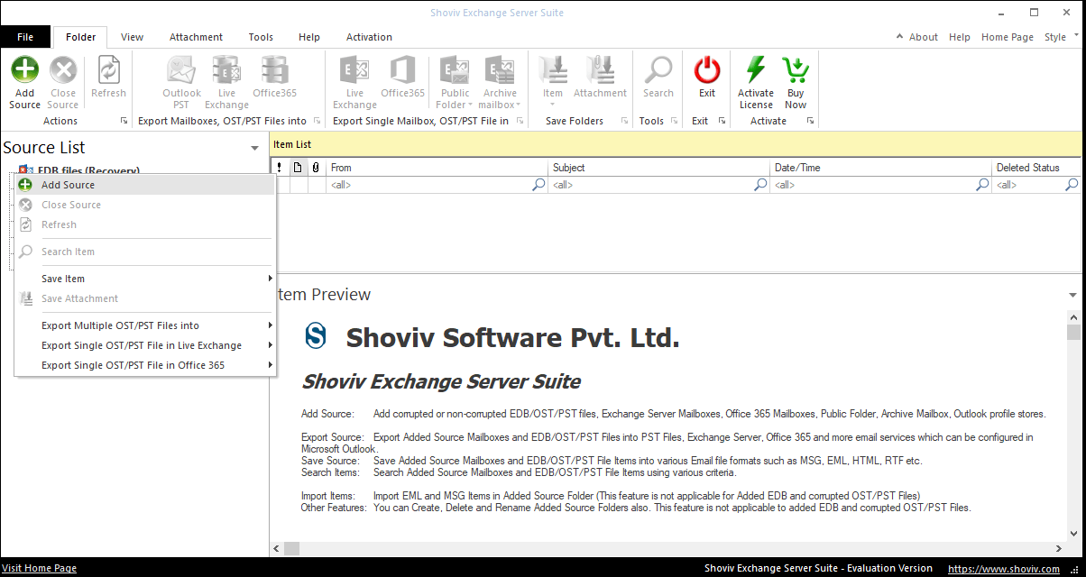Switch to the Tools ribbon tab

pyautogui.click(x=261, y=37)
